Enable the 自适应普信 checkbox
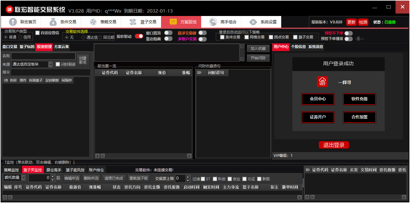This screenshot has height=203, width=410. point(38,33)
